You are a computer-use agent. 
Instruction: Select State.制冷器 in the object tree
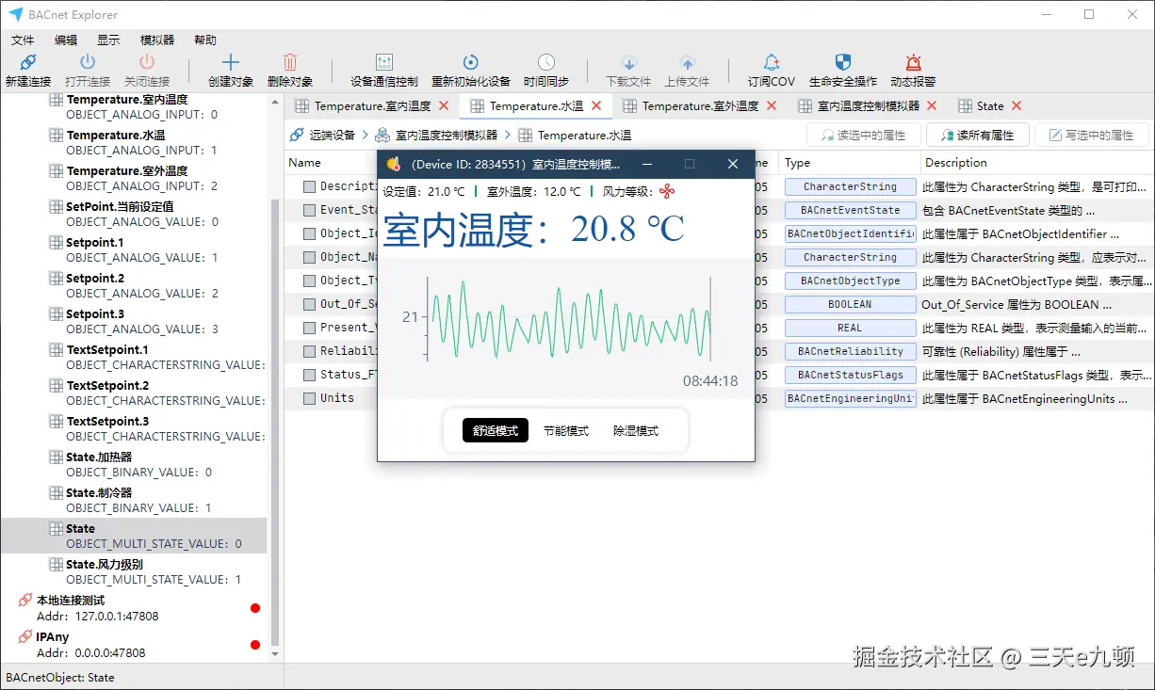(x=136, y=500)
